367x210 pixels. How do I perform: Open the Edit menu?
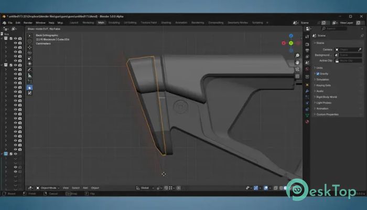[18, 23]
